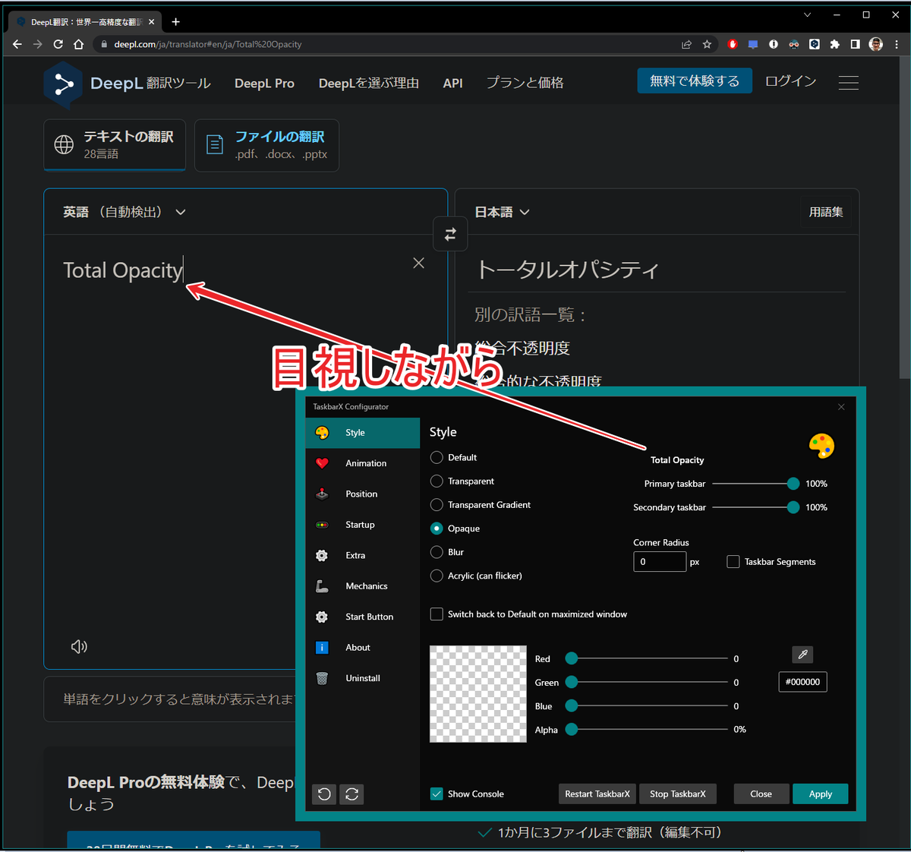911x852 pixels.
Task: Click the DeepL logo icon
Action: (x=63, y=84)
